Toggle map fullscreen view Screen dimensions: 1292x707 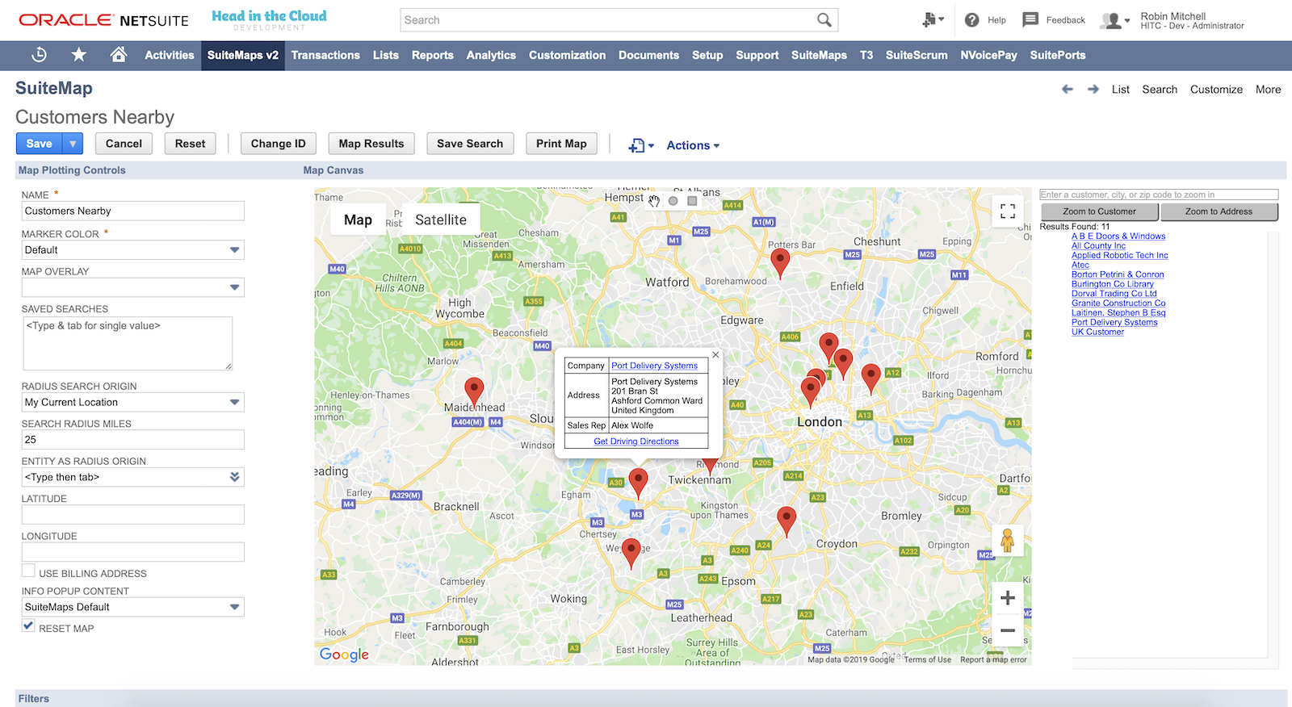click(1008, 211)
